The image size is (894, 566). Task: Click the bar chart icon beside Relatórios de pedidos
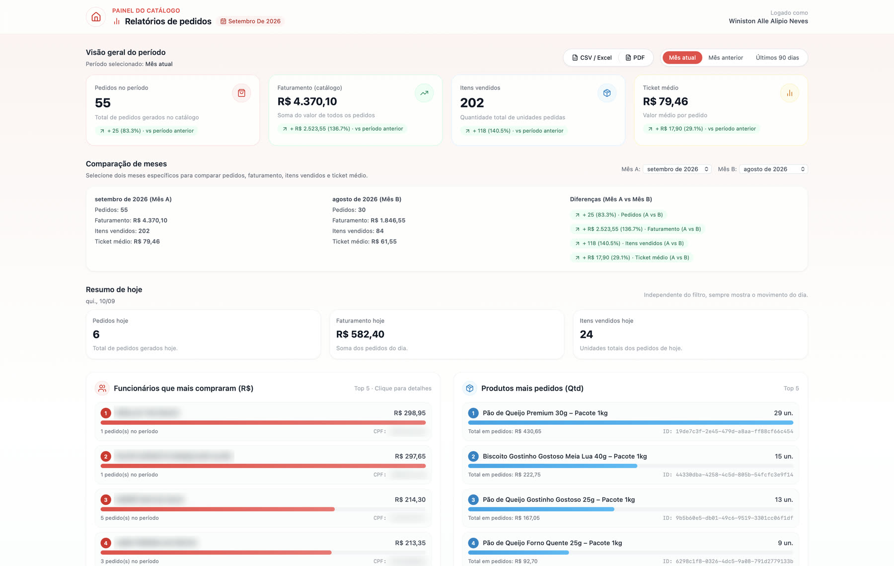pyautogui.click(x=117, y=21)
